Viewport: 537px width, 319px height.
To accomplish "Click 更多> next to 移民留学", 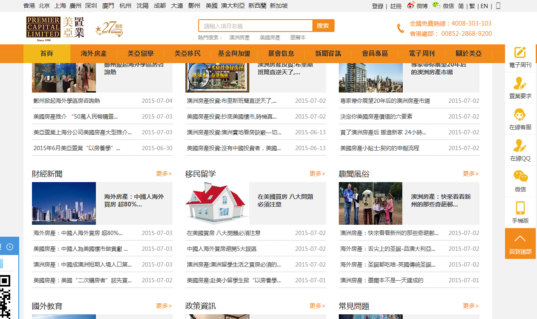I will pyautogui.click(x=318, y=174).
